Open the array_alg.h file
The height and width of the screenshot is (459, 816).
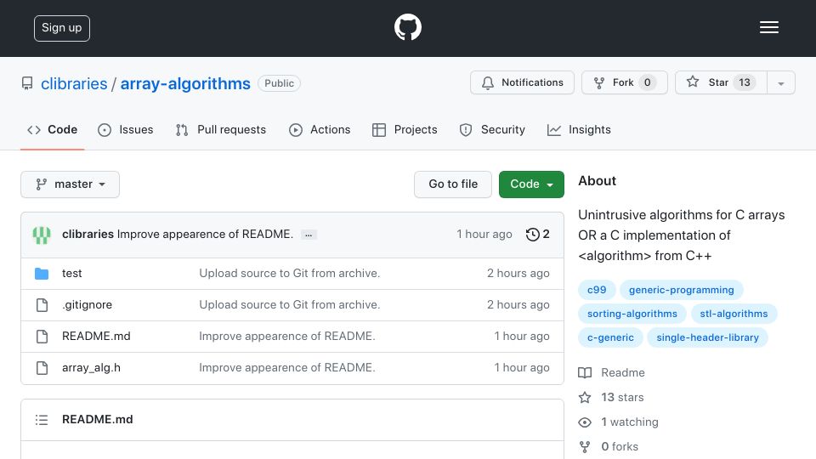pyautogui.click(x=91, y=368)
